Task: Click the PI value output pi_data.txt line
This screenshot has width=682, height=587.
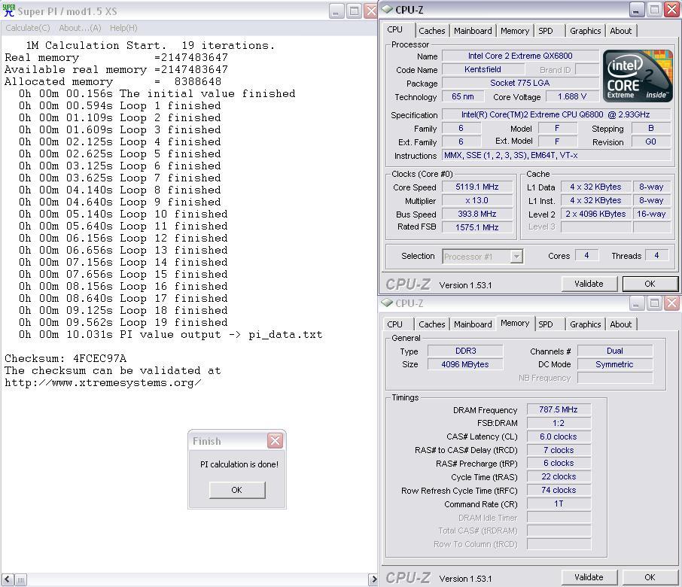Action: (170, 335)
